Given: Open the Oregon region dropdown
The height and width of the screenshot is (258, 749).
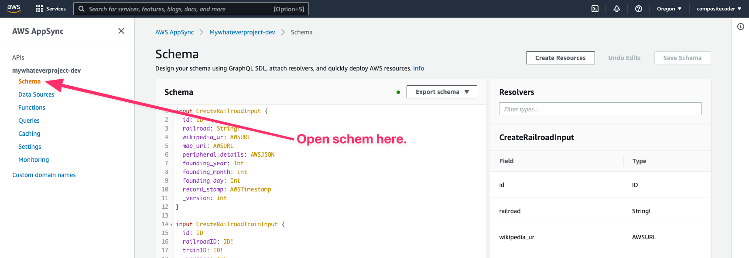Looking at the screenshot, I should point(669,9).
